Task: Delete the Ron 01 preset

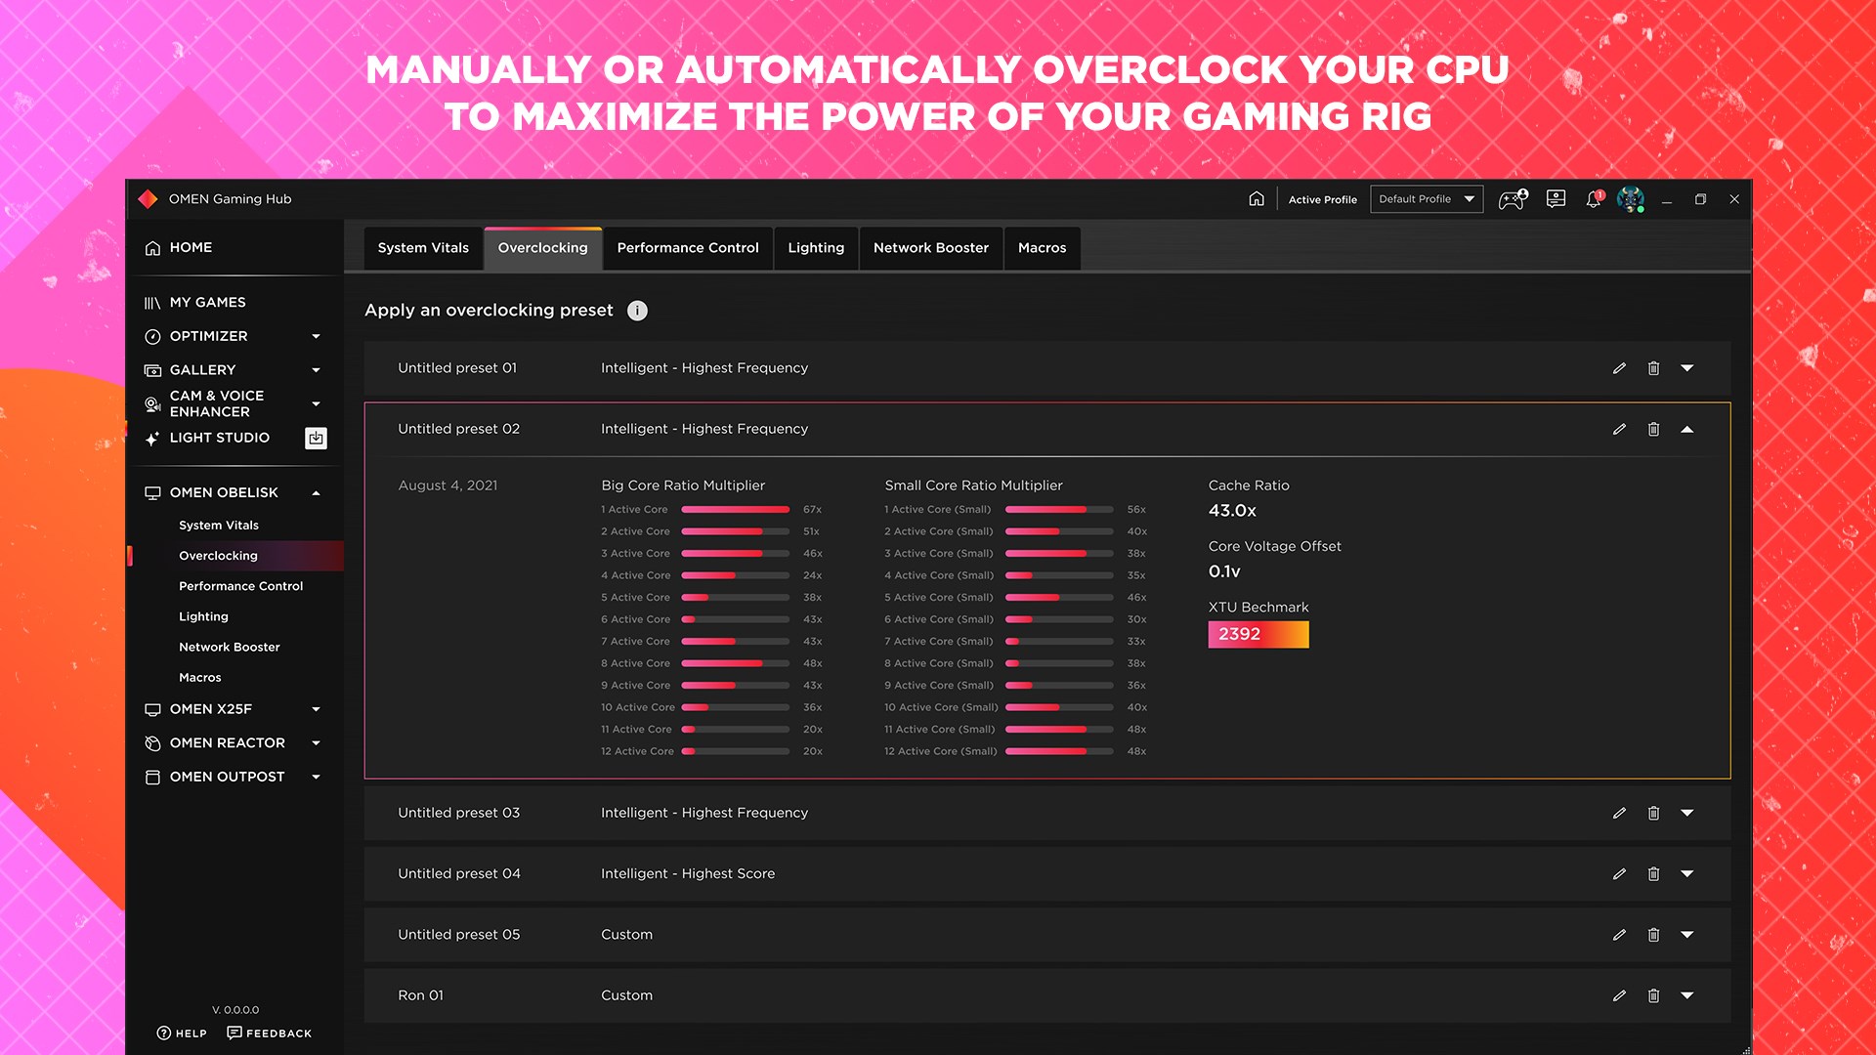Action: [x=1653, y=995]
